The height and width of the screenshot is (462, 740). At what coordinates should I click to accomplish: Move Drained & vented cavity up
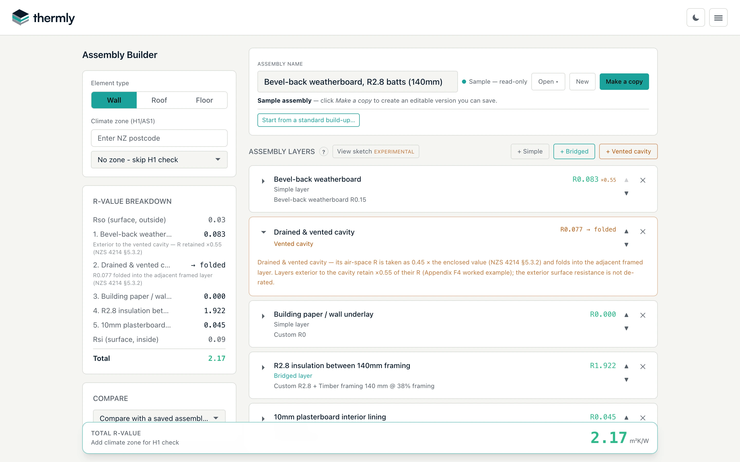coord(626,231)
